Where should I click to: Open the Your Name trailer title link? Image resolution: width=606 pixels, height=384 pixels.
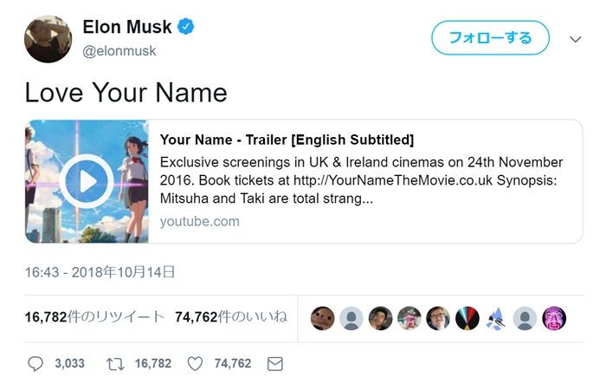(x=287, y=140)
